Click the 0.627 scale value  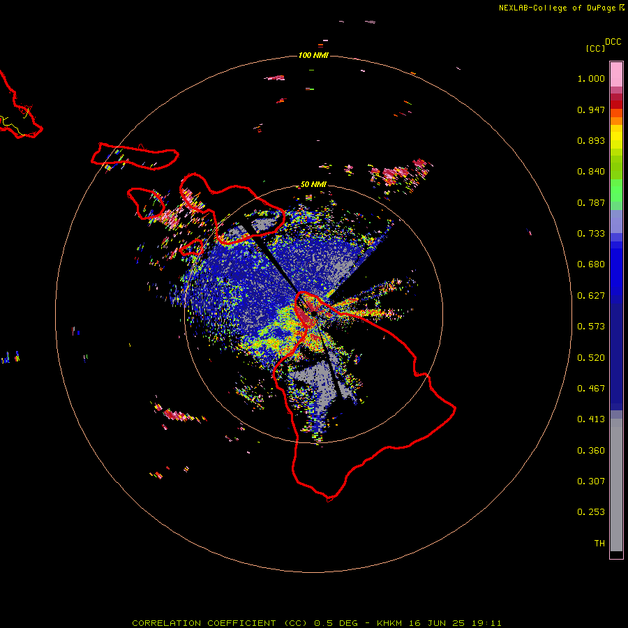click(591, 296)
